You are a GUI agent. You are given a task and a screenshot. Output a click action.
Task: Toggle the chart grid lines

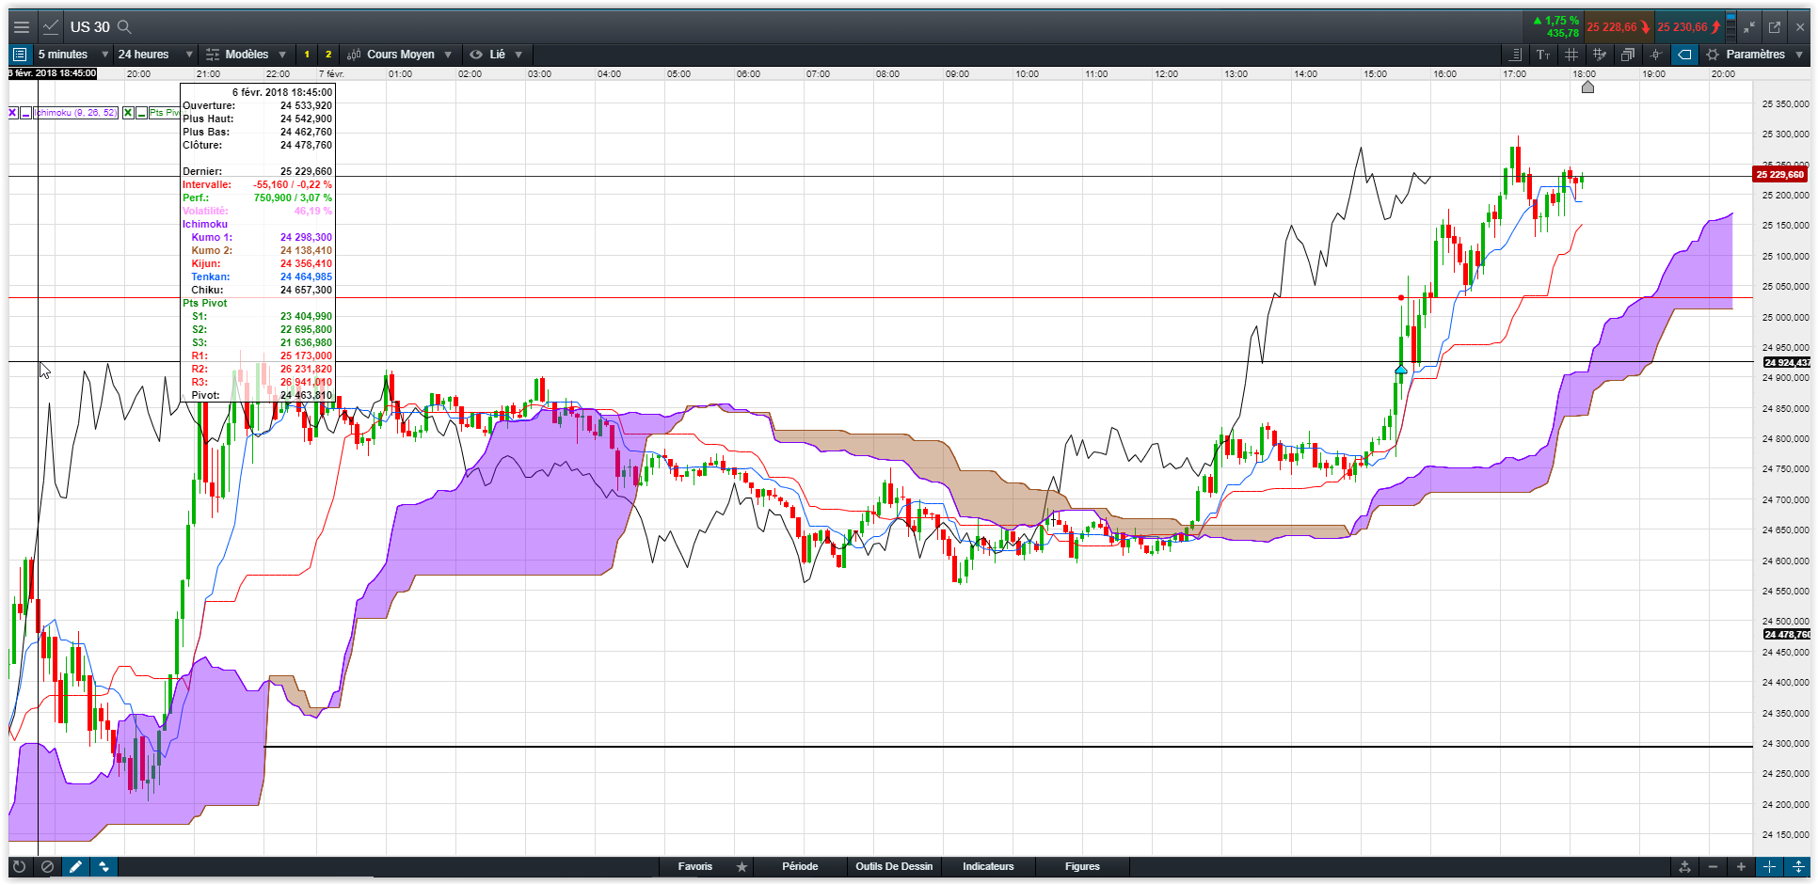[x=1571, y=55]
